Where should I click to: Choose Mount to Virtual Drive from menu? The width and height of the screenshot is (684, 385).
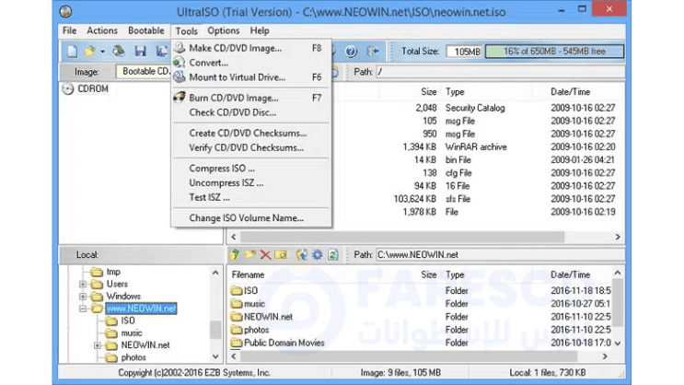pyautogui.click(x=237, y=77)
